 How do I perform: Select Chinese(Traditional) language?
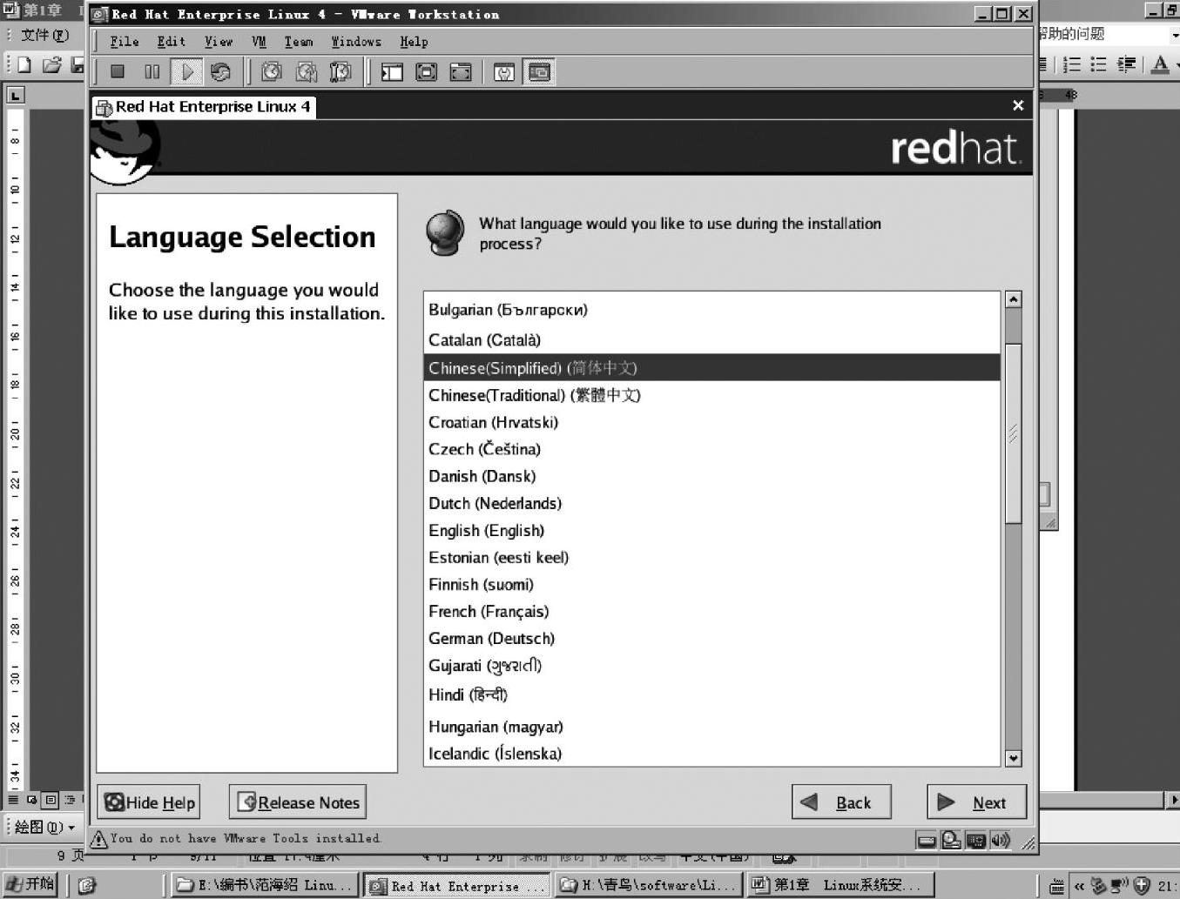pos(711,395)
